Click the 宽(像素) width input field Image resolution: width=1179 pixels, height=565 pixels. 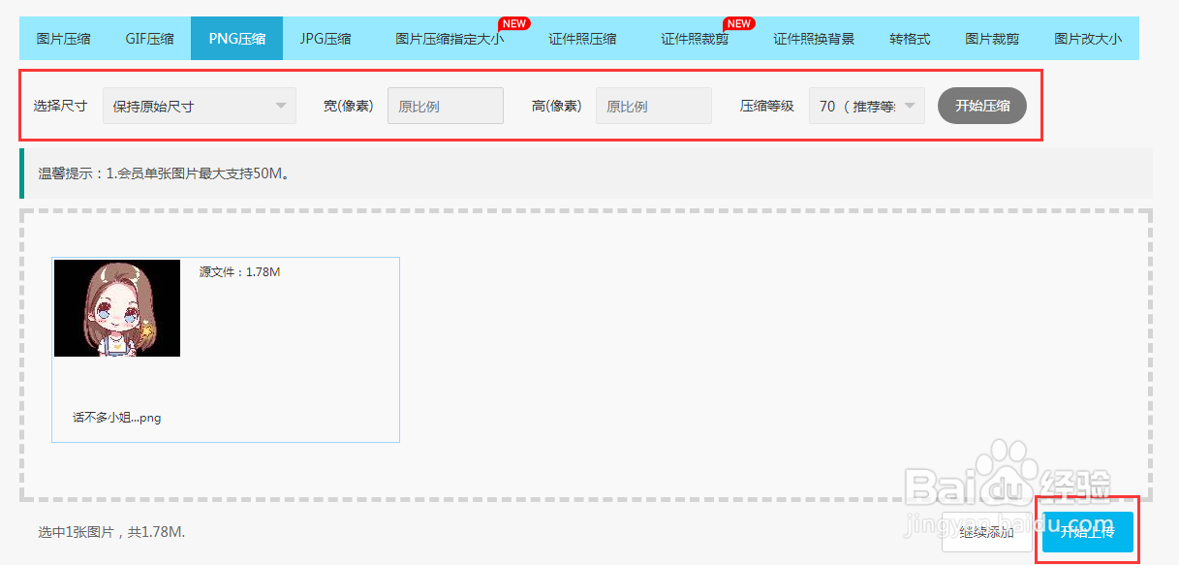coord(445,107)
